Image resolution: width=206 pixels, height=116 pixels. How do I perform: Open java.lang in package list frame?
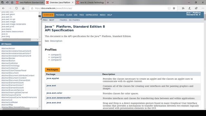click(x=5, y=36)
